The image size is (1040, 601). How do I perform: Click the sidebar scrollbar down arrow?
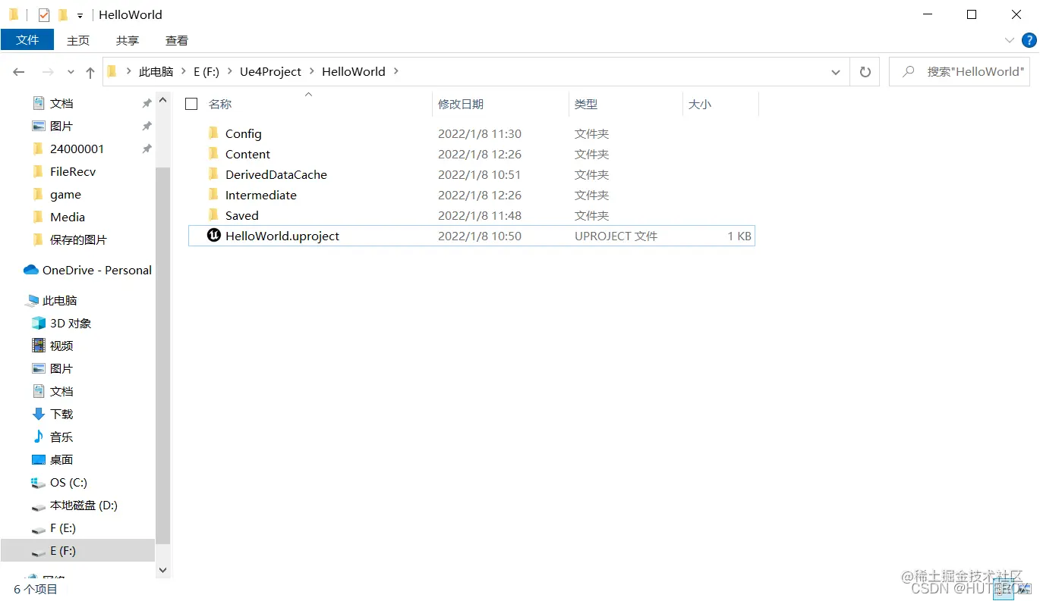(162, 569)
